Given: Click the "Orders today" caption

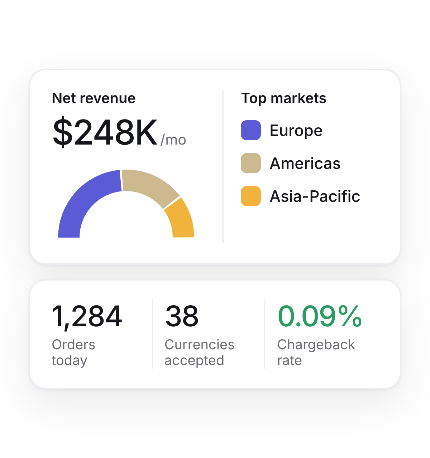Looking at the screenshot, I should click(73, 352).
